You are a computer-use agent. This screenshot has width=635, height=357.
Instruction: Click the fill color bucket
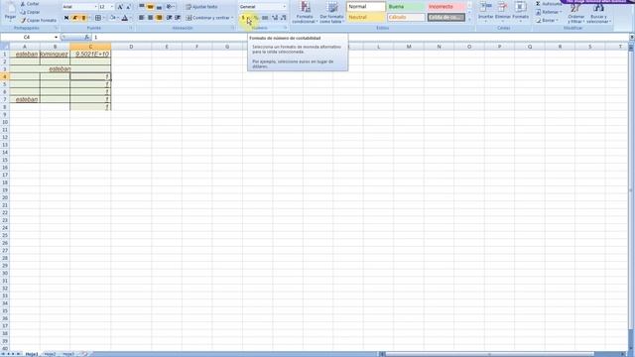113,18
